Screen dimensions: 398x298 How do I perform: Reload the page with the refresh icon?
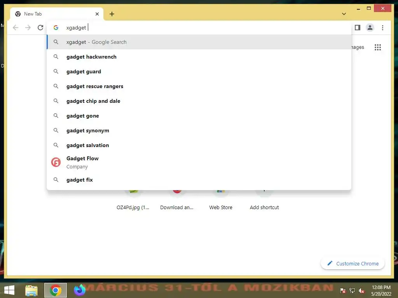(40, 28)
